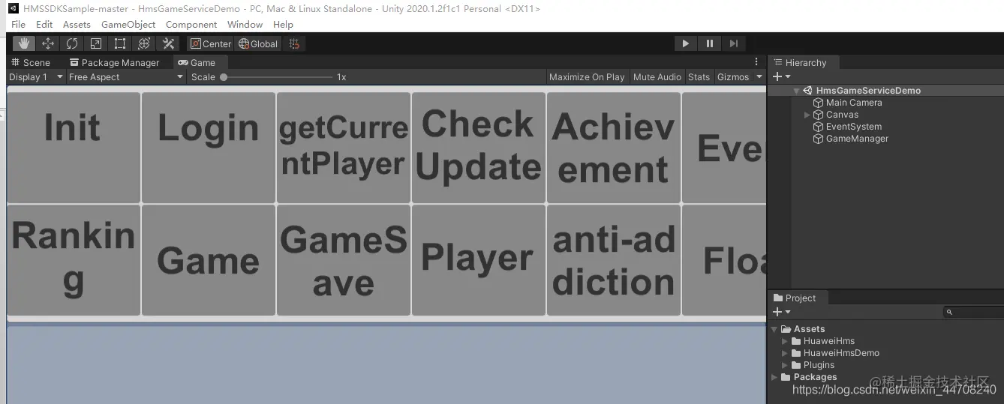Image resolution: width=1004 pixels, height=404 pixels.
Task: Expand the HuaweiHmsDemo folder
Action: [785, 353]
